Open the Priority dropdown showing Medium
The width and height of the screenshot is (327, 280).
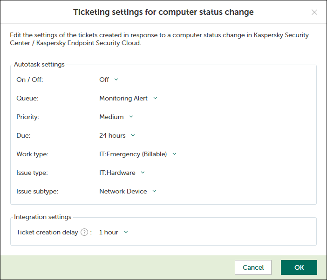point(112,117)
